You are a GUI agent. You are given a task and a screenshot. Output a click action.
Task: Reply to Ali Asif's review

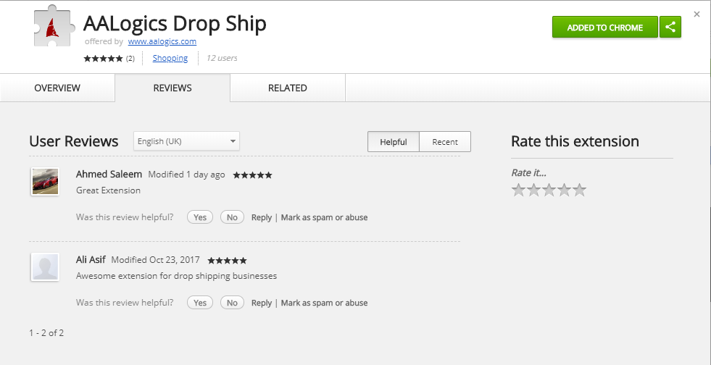tap(262, 303)
